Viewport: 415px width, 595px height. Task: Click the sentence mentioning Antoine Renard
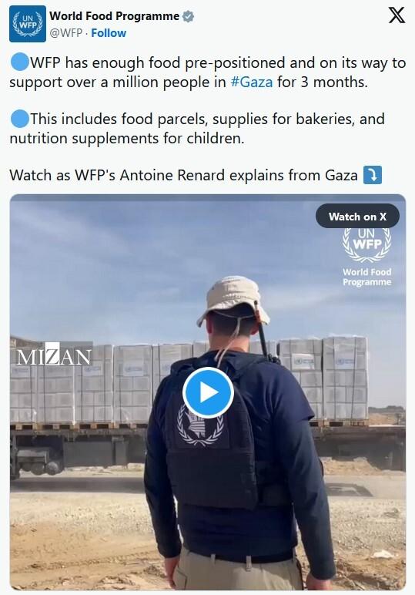click(x=183, y=175)
